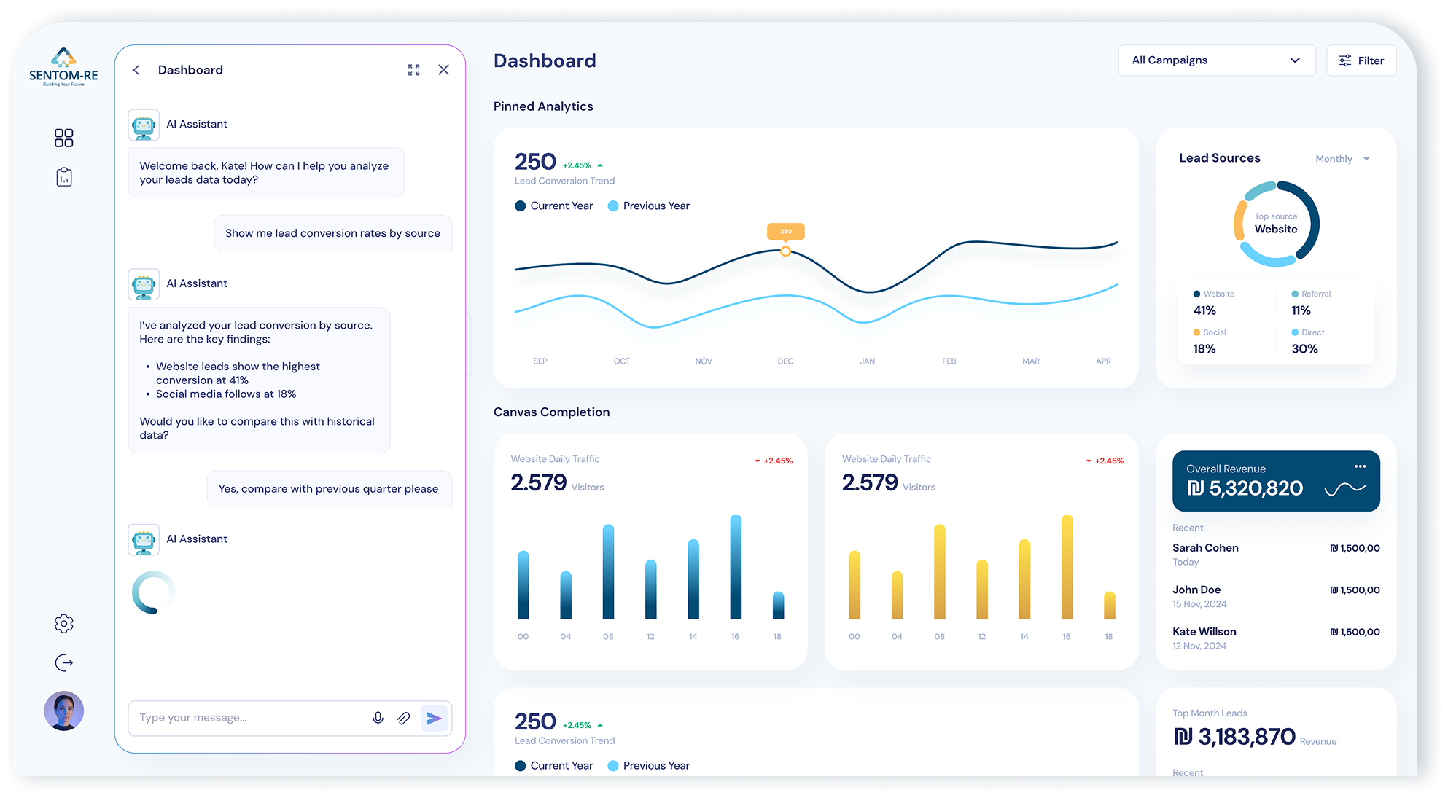
Task: Click the Filter button
Action: pyautogui.click(x=1361, y=60)
